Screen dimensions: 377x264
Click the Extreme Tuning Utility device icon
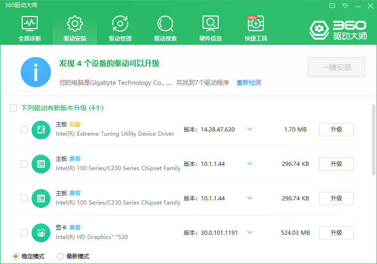point(41,130)
